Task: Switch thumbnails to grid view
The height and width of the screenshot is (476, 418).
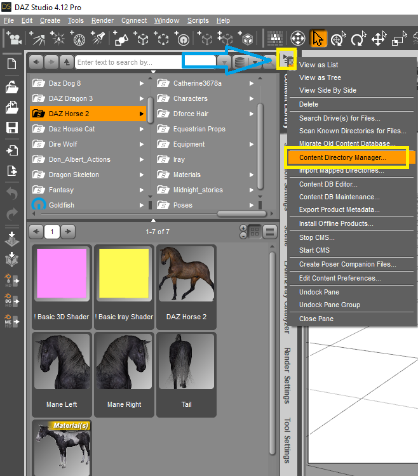Action: click(x=255, y=232)
